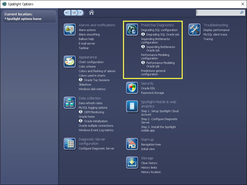
Task: Open History location option
Action: [151, 172]
